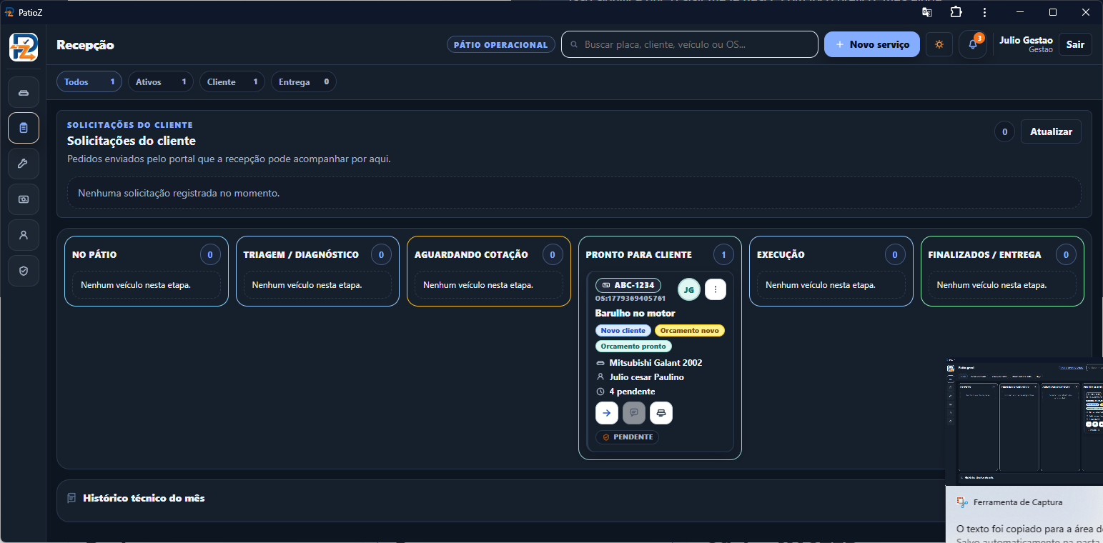Switch to the Entrega filter tab
Image resolution: width=1103 pixels, height=543 pixels.
(x=303, y=82)
